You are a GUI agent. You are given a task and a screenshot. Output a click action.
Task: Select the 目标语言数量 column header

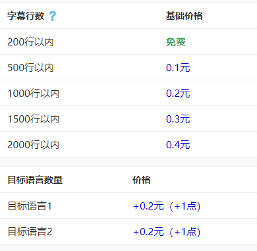35,180
